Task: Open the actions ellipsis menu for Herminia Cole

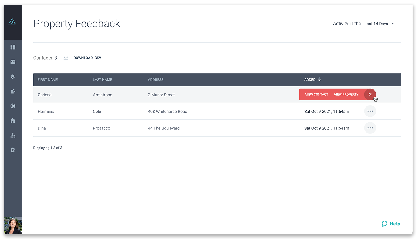Action: tap(370, 111)
